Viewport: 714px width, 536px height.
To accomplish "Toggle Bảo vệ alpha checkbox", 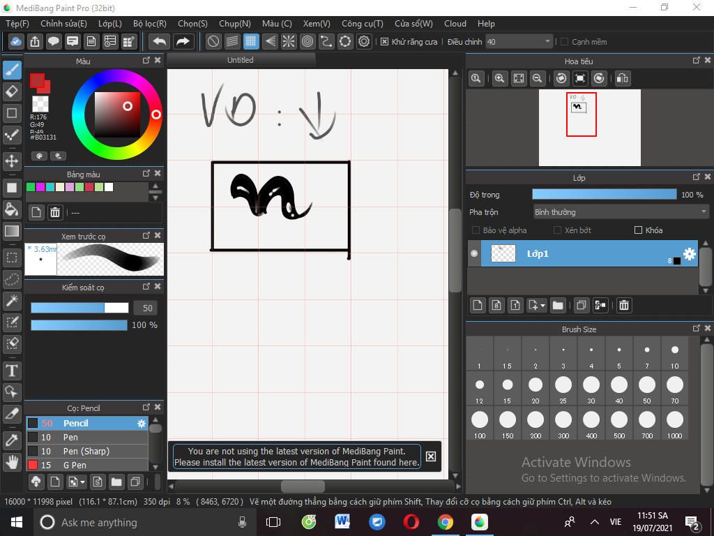I will [476, 230].
